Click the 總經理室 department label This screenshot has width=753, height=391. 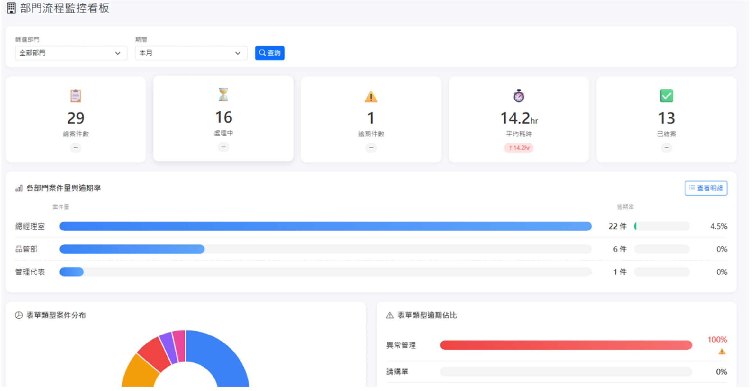[30, 226]
